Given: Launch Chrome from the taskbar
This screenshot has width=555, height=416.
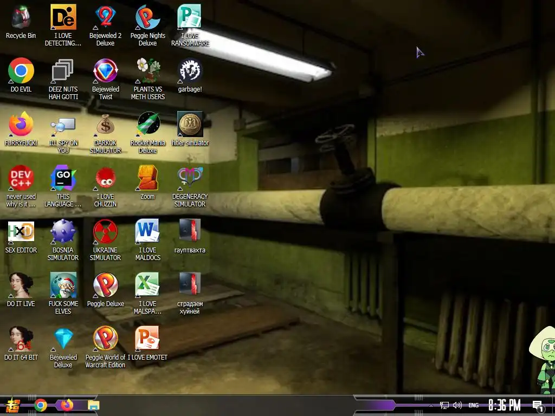Looking at the screenshot, I should [x=40, y=405].
